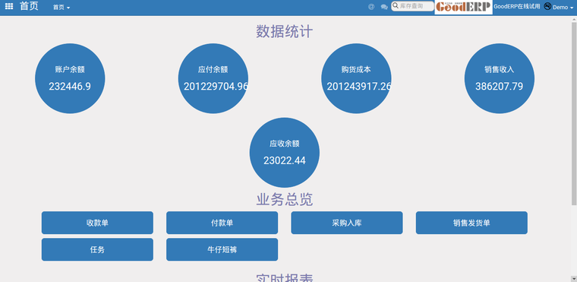Click the 收款单 button
The image size is (577, 282).
[x=97, y=223]
